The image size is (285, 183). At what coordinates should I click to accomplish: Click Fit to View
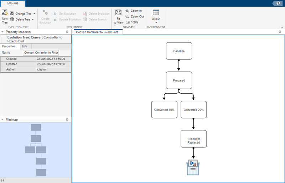click(118, 17)
